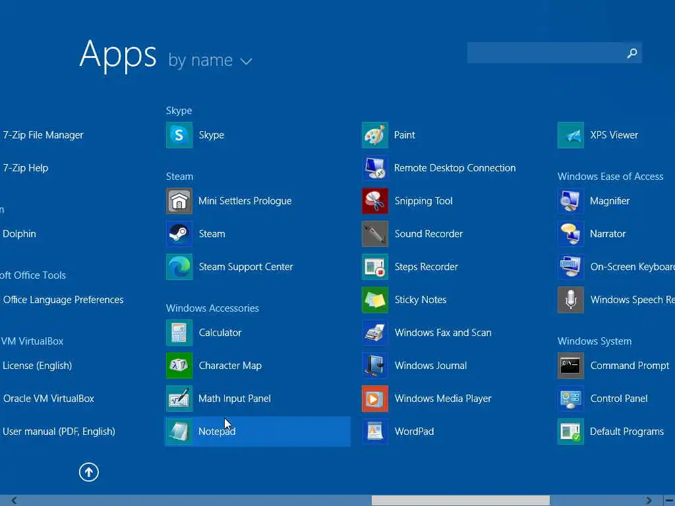Open Windows Speech Recognition microphone icon

[x=571, y=300]
